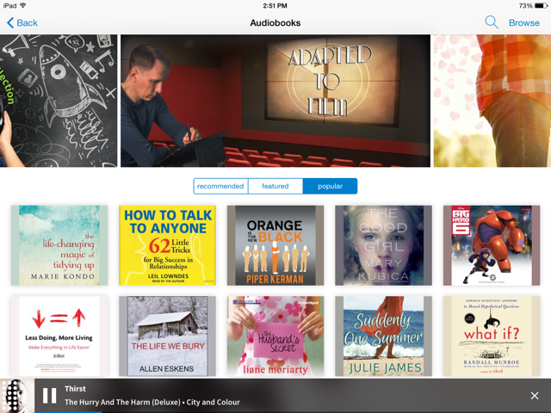Open the plaid shirt hearts banner
Screen dimensions: 551x413
click(x=492, y=101)
